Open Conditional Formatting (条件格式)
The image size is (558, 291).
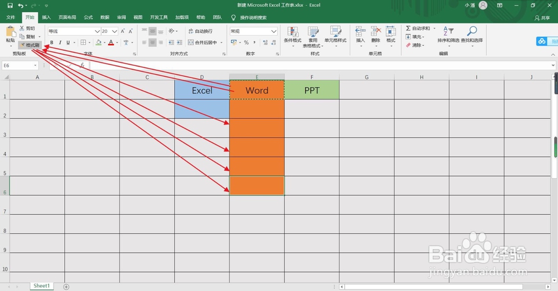coord(292,36)
